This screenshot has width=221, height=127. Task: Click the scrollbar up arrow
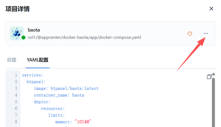point(213,74)
